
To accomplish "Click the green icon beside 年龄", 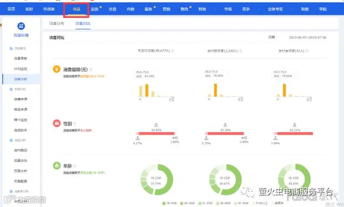I will click(x=57, y=165).
